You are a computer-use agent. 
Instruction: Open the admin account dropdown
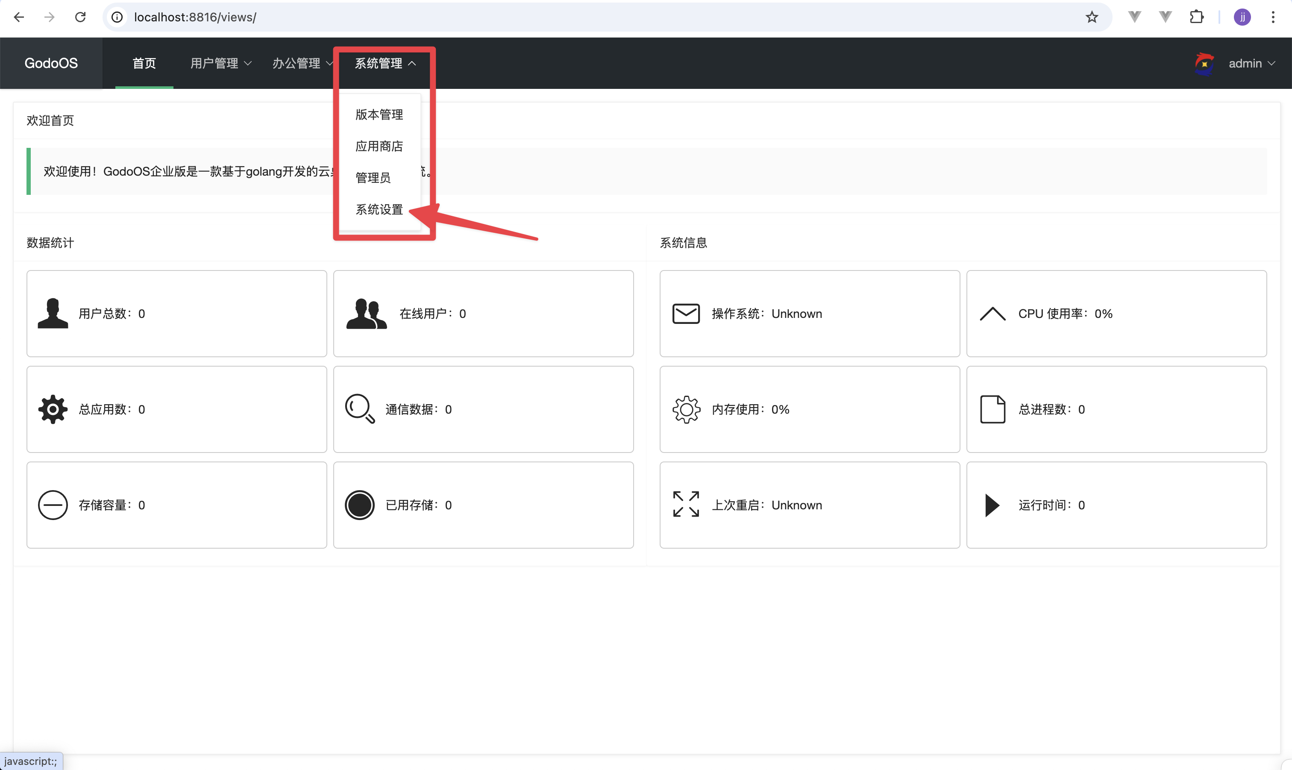pos(1251,63)
